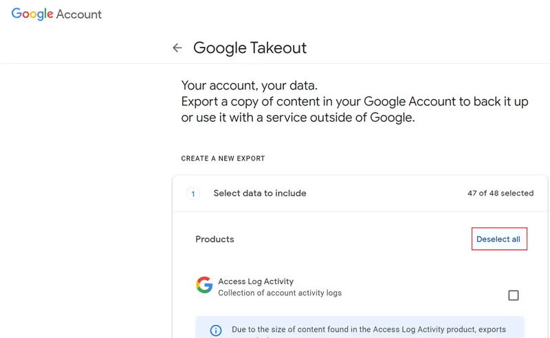Click the Account text in the header
This screenshot has height=338, width=550.
(x=79, y=14)
